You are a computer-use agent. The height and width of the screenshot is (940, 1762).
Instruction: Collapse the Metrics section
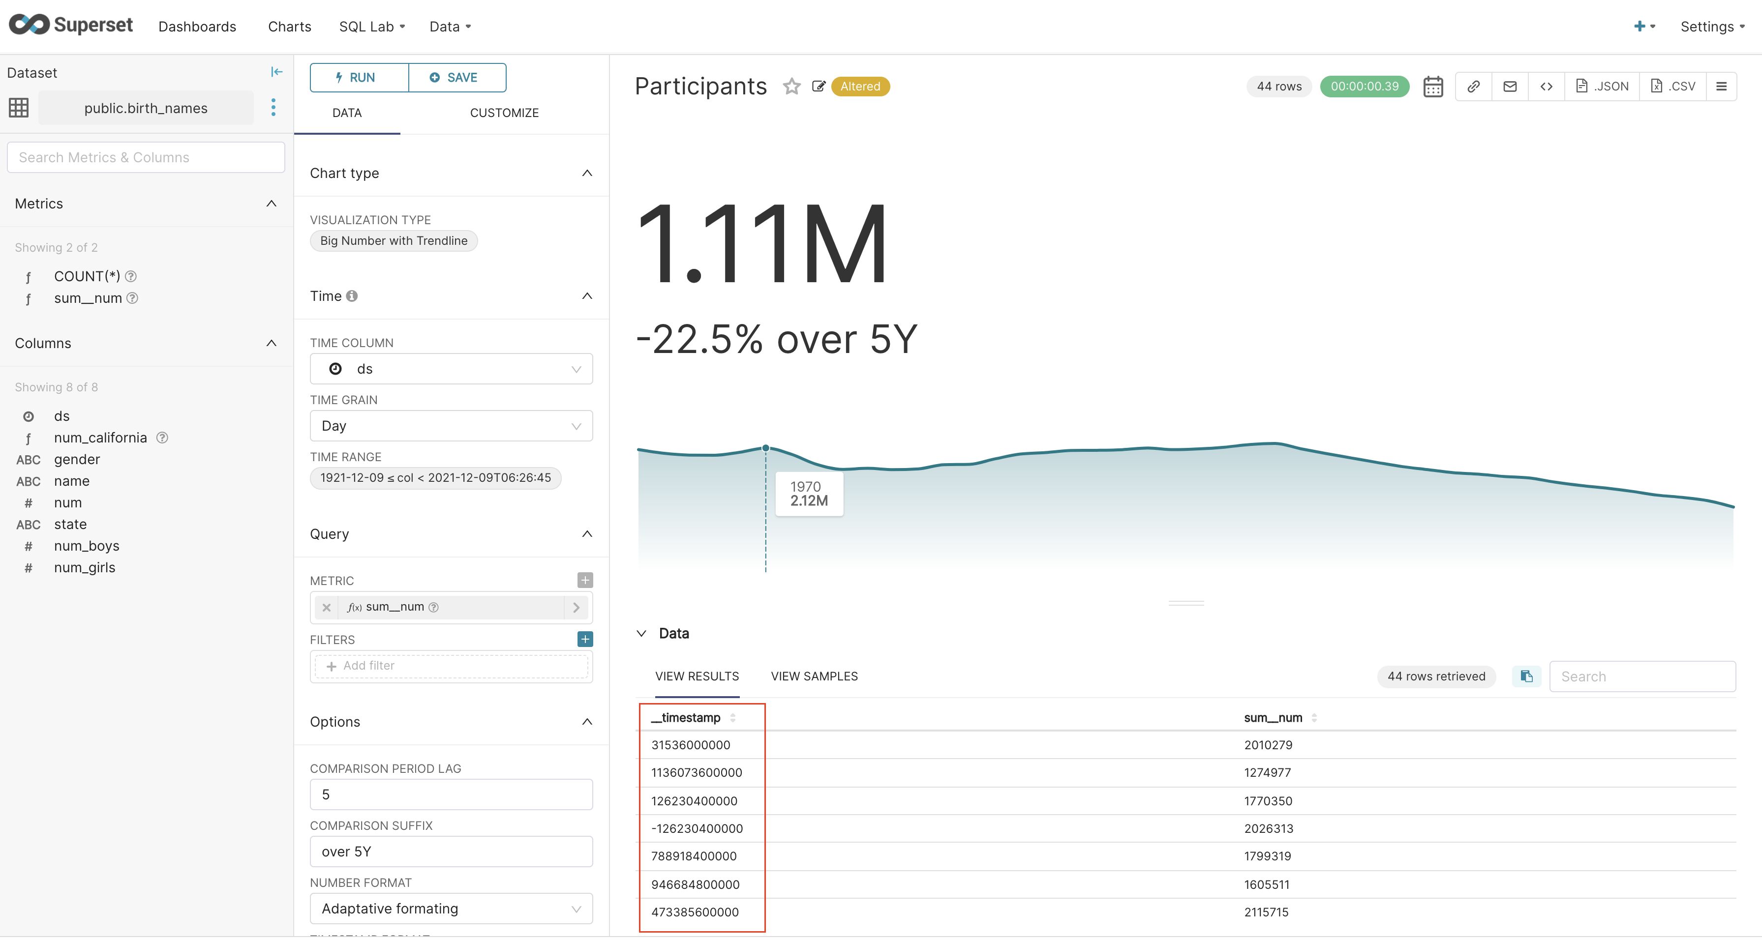tap(271, 204)
